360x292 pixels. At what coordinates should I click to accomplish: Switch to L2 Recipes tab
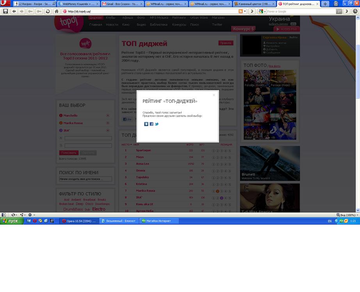point(34,4)
